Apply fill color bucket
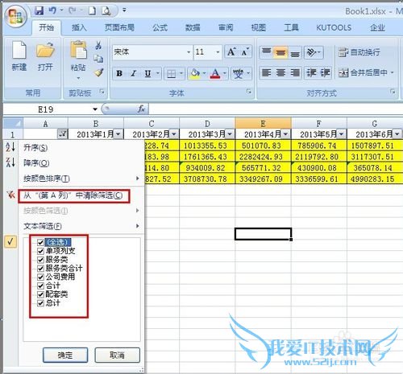 (194, 73)
